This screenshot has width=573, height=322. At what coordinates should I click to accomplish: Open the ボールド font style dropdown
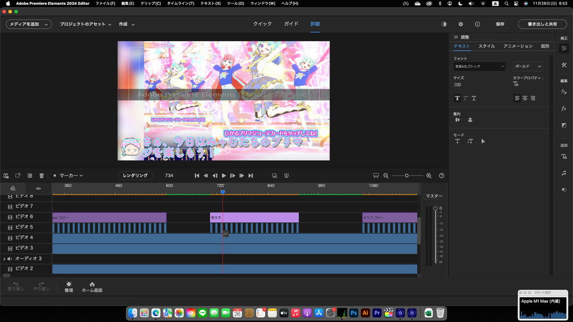click(528, 66)
